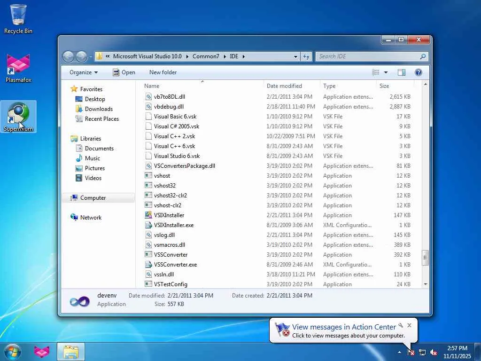Screen dimensions: 481x361
Task: Select the Visual C++ 2.vsk file
Action: pos(174,136)
